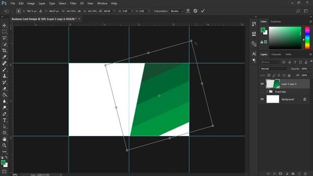Open the layer filter Kind dropdown
313x176 pixels.
coord(270,62)
